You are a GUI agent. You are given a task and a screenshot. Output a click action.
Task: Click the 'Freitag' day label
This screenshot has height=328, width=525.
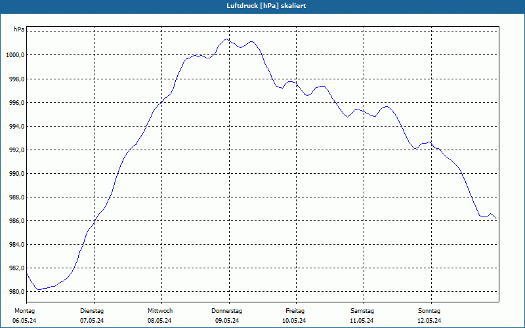(x=295, y=311)
